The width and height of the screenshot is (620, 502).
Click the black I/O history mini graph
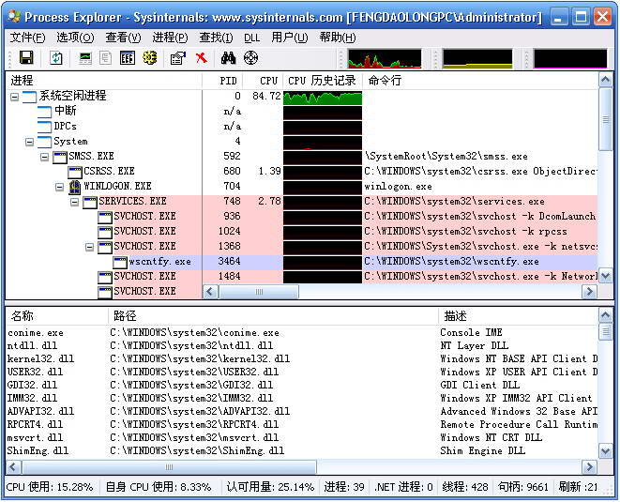pos(569,58)
